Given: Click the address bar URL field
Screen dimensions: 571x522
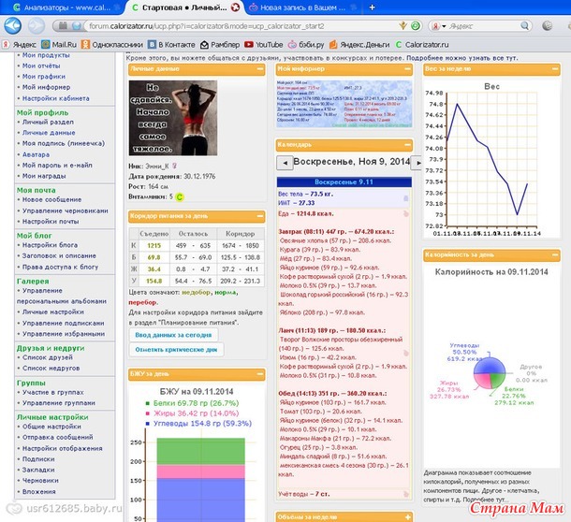Looking at the screenshot, I should (x=241, y=26).
